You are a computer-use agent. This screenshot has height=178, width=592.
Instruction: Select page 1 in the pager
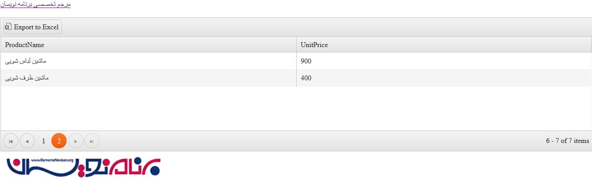(43, 141)
